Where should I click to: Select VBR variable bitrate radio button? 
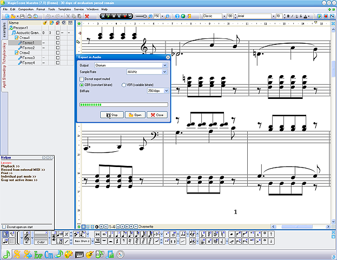point(124,85)
